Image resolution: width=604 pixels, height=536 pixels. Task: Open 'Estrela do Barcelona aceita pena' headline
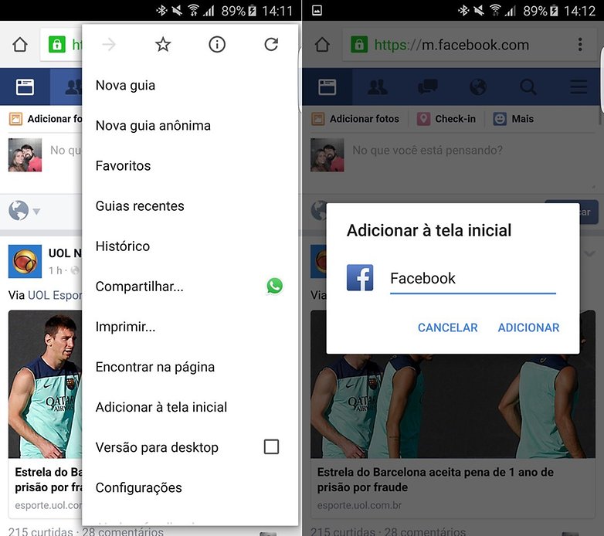[436, 480]
